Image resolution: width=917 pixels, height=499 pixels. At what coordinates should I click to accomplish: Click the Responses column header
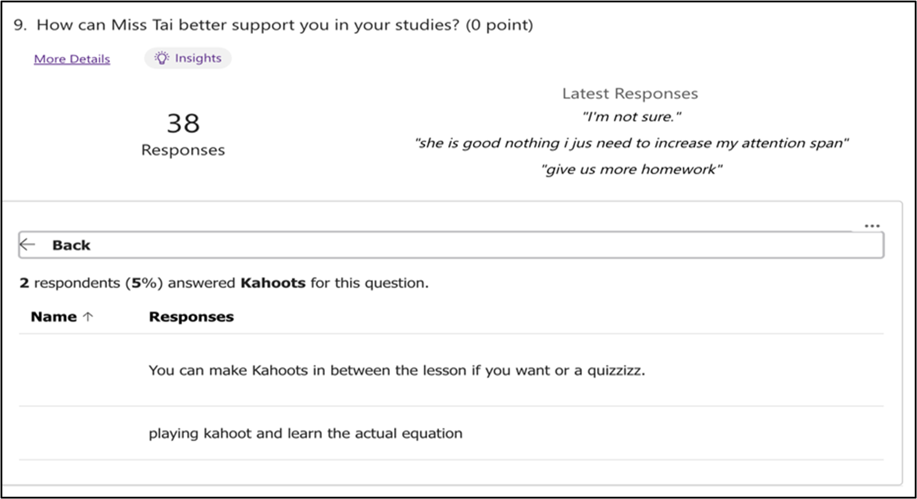coord(191,317)
